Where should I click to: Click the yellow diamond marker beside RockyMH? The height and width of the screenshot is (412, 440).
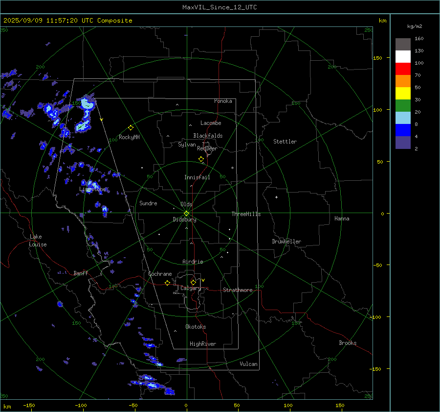click(x=131, y=128)
